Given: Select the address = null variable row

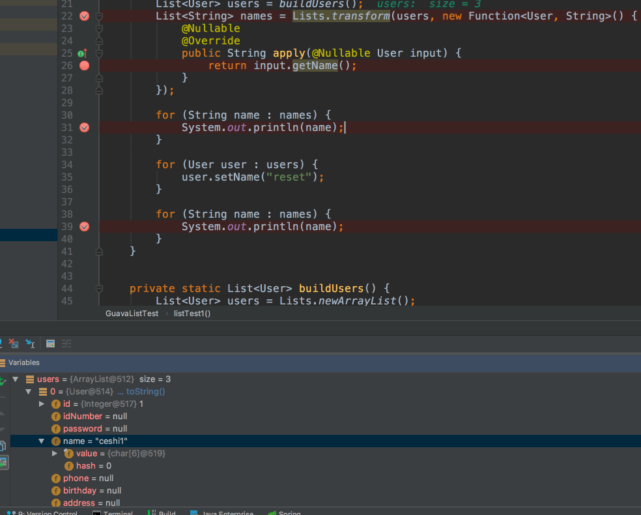Looking at the screenshot, I should click(x=91, y=503).
